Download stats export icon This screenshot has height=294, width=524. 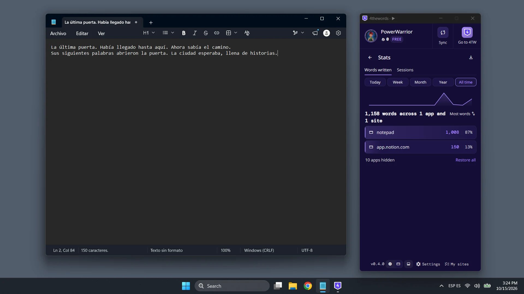[x=471, y=57]
